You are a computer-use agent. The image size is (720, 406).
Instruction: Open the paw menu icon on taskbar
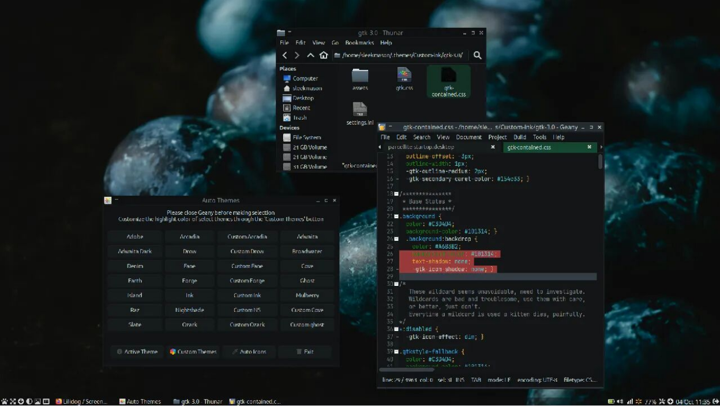(5, 401)
